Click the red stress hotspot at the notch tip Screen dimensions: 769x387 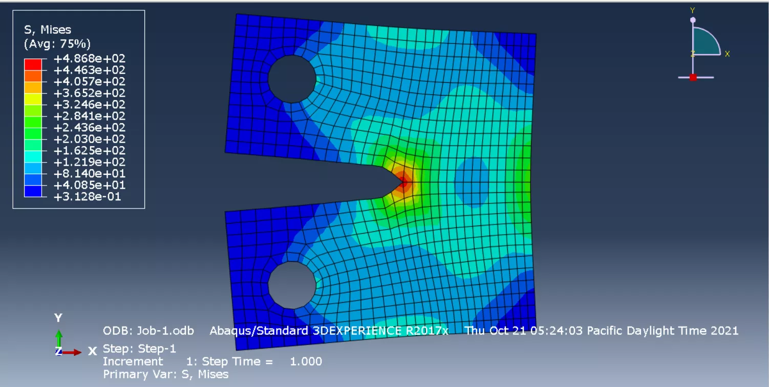[x=404, y=182]
